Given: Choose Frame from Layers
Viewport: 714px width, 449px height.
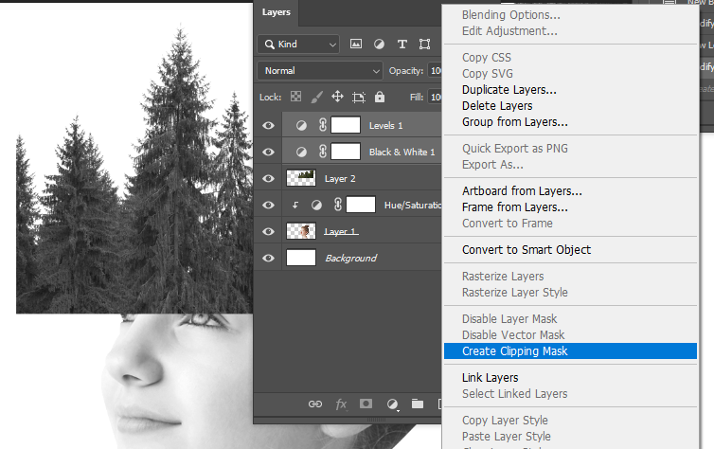Looking at the screenshot, I should pyautogui.click(x=514, y=207).
